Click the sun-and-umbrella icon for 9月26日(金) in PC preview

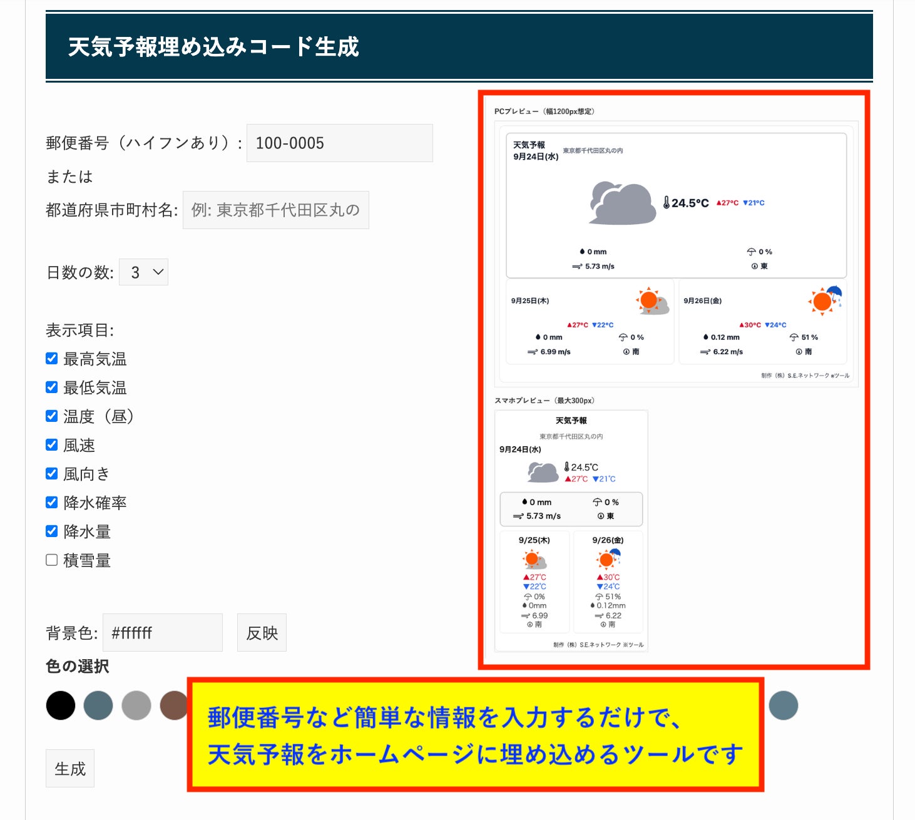coord(826,300)
